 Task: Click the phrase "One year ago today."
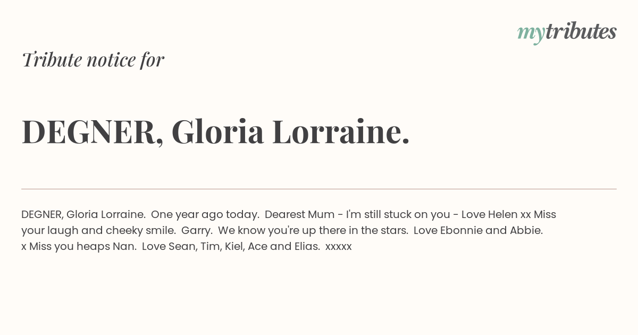tap(205, 215)
